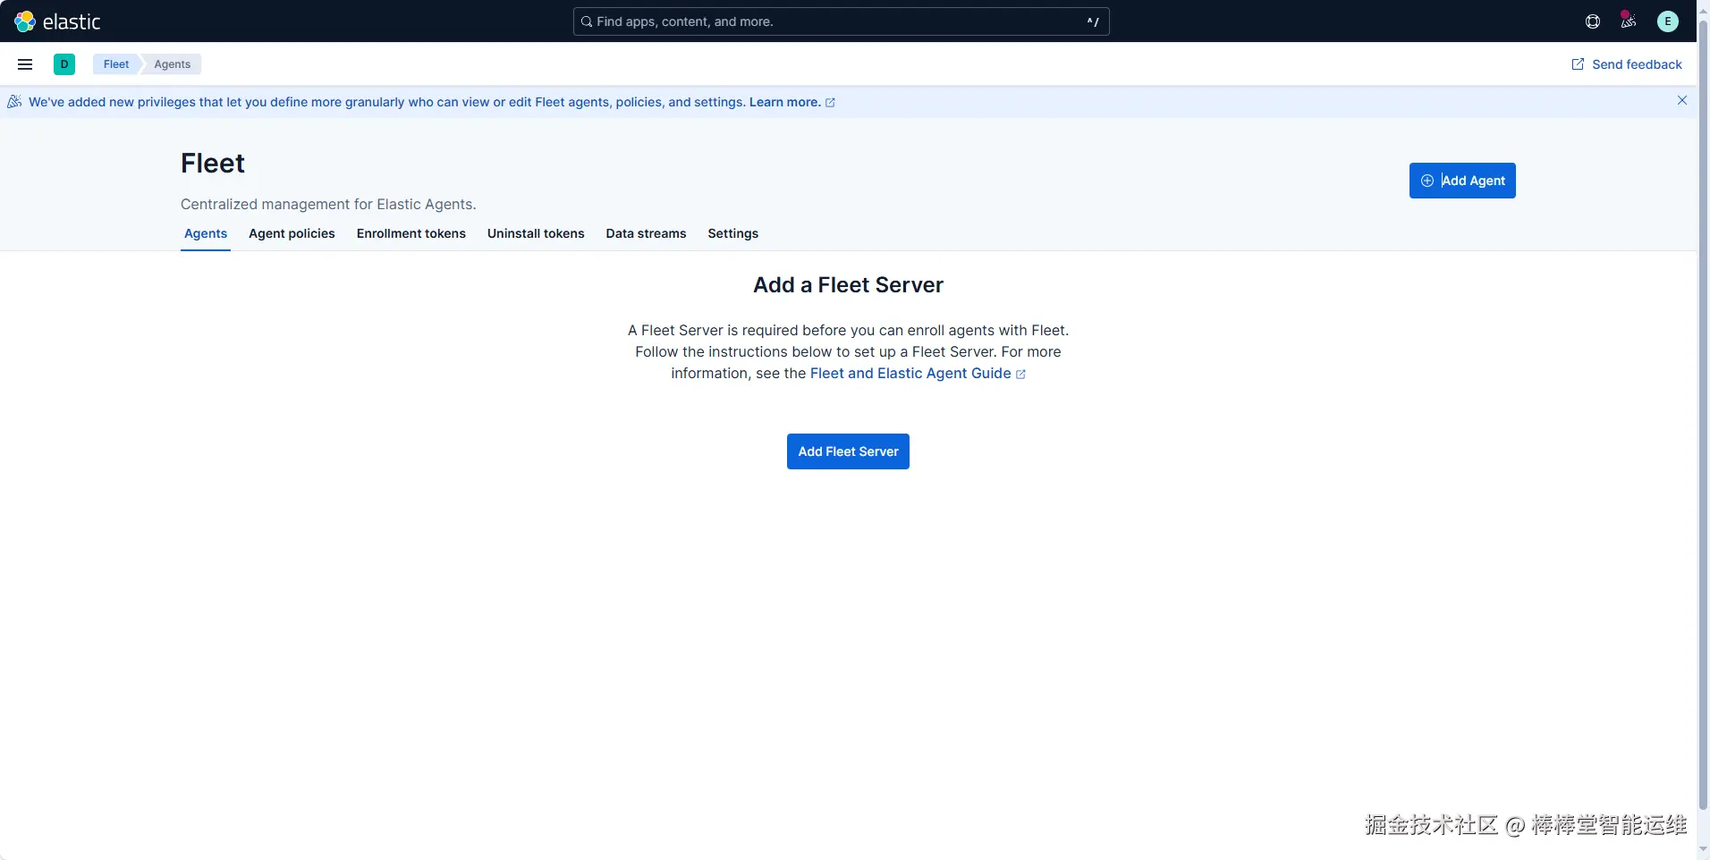Focus the Find apps search field

click(841, 21)
